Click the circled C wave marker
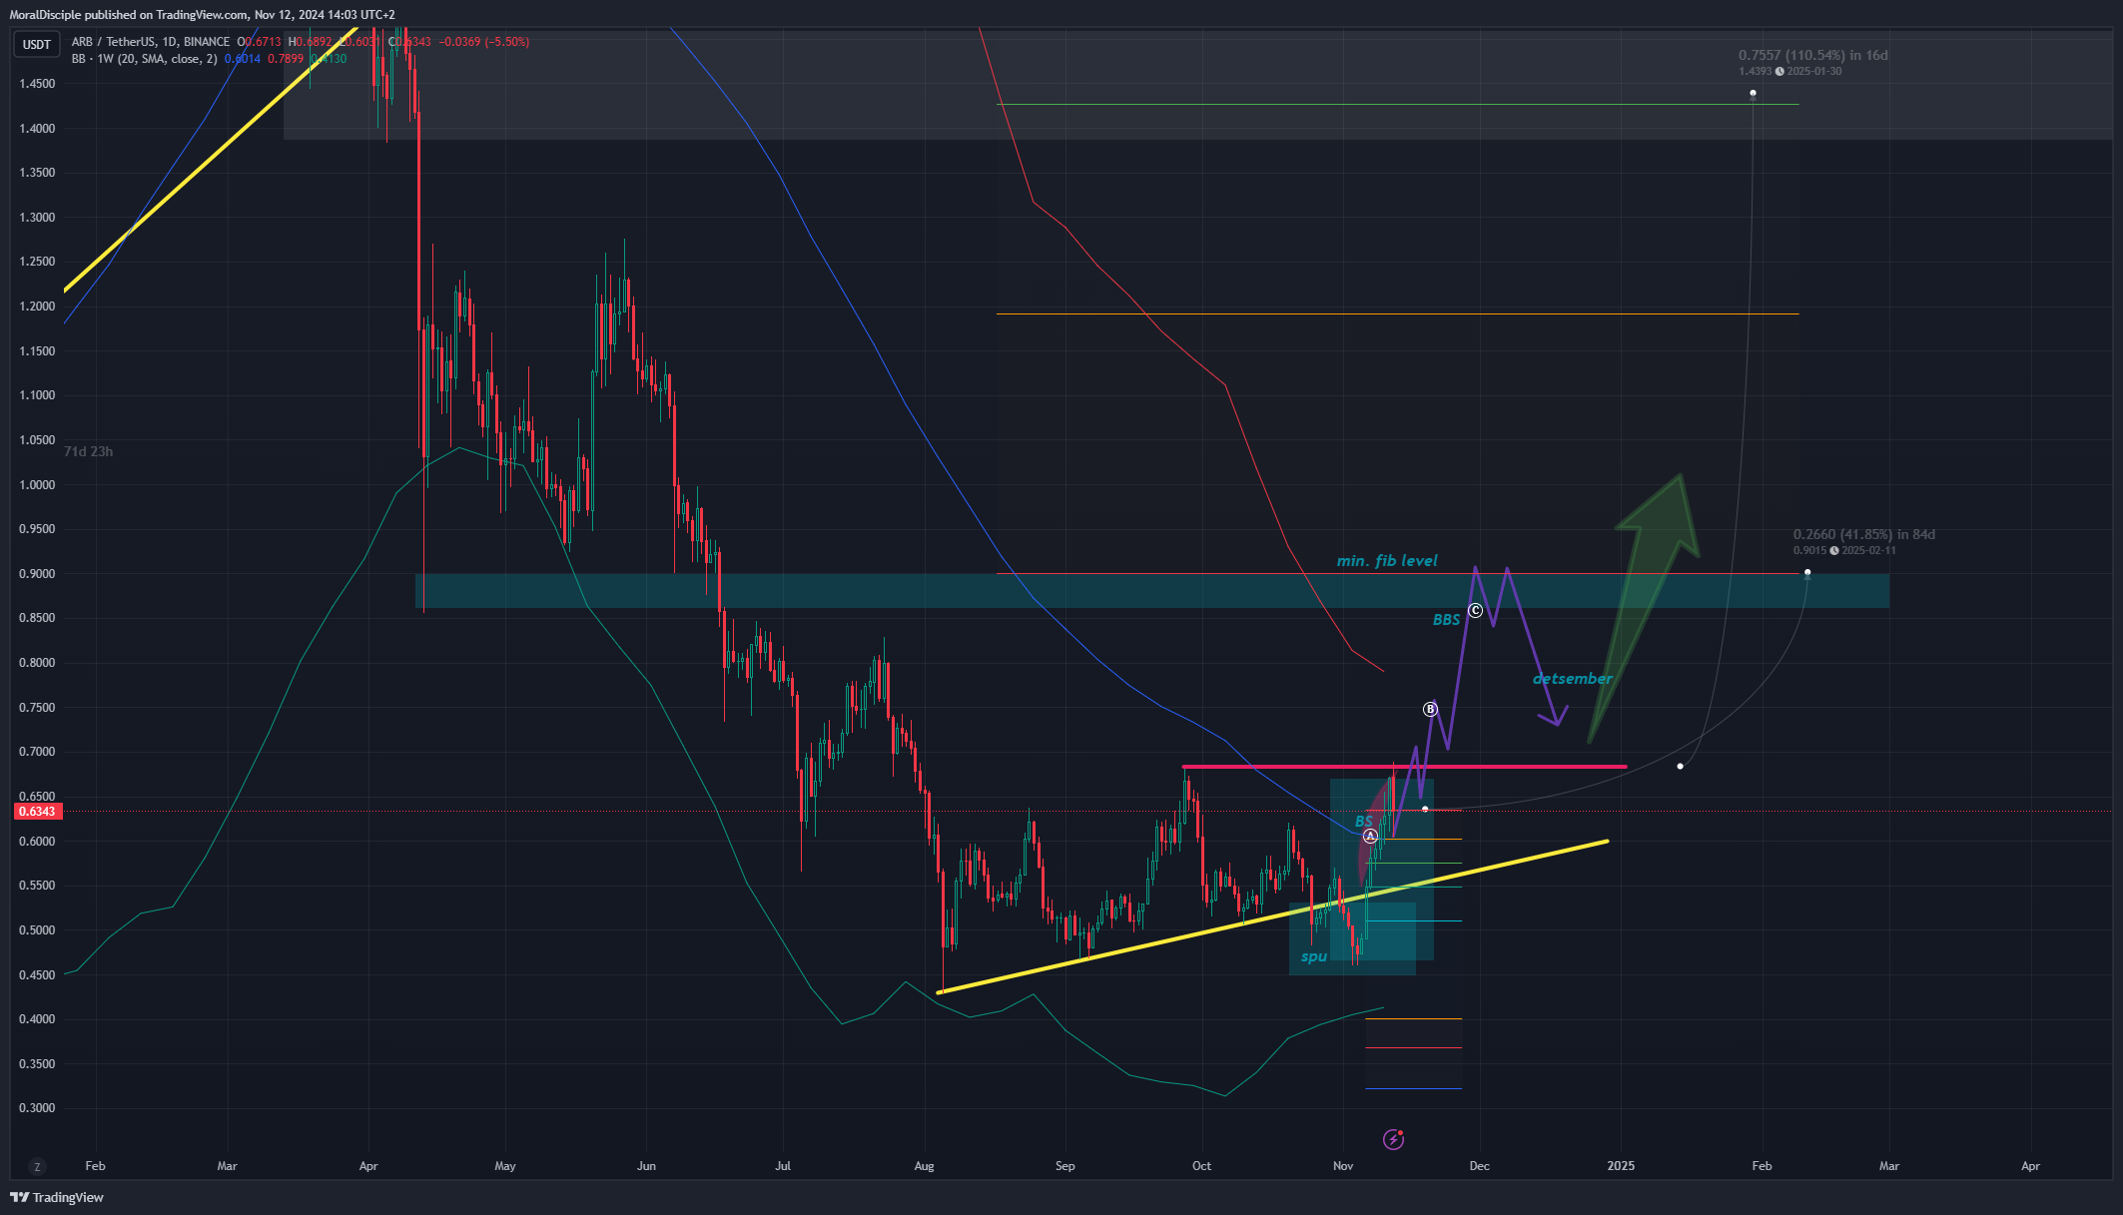This screenshot has height=1215, width=2123. pyautogui.click(x=1475, y=610)
